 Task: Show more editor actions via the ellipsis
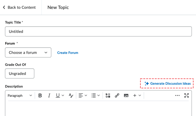pos(177,96)
